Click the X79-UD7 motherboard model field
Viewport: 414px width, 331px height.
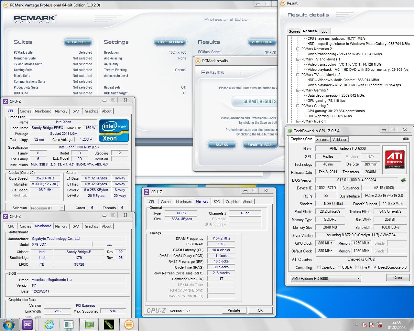pyautogui.click(x=61, y=244)
